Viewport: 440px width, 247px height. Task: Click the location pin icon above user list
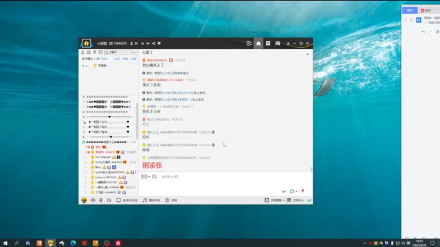tap(95, 52)
